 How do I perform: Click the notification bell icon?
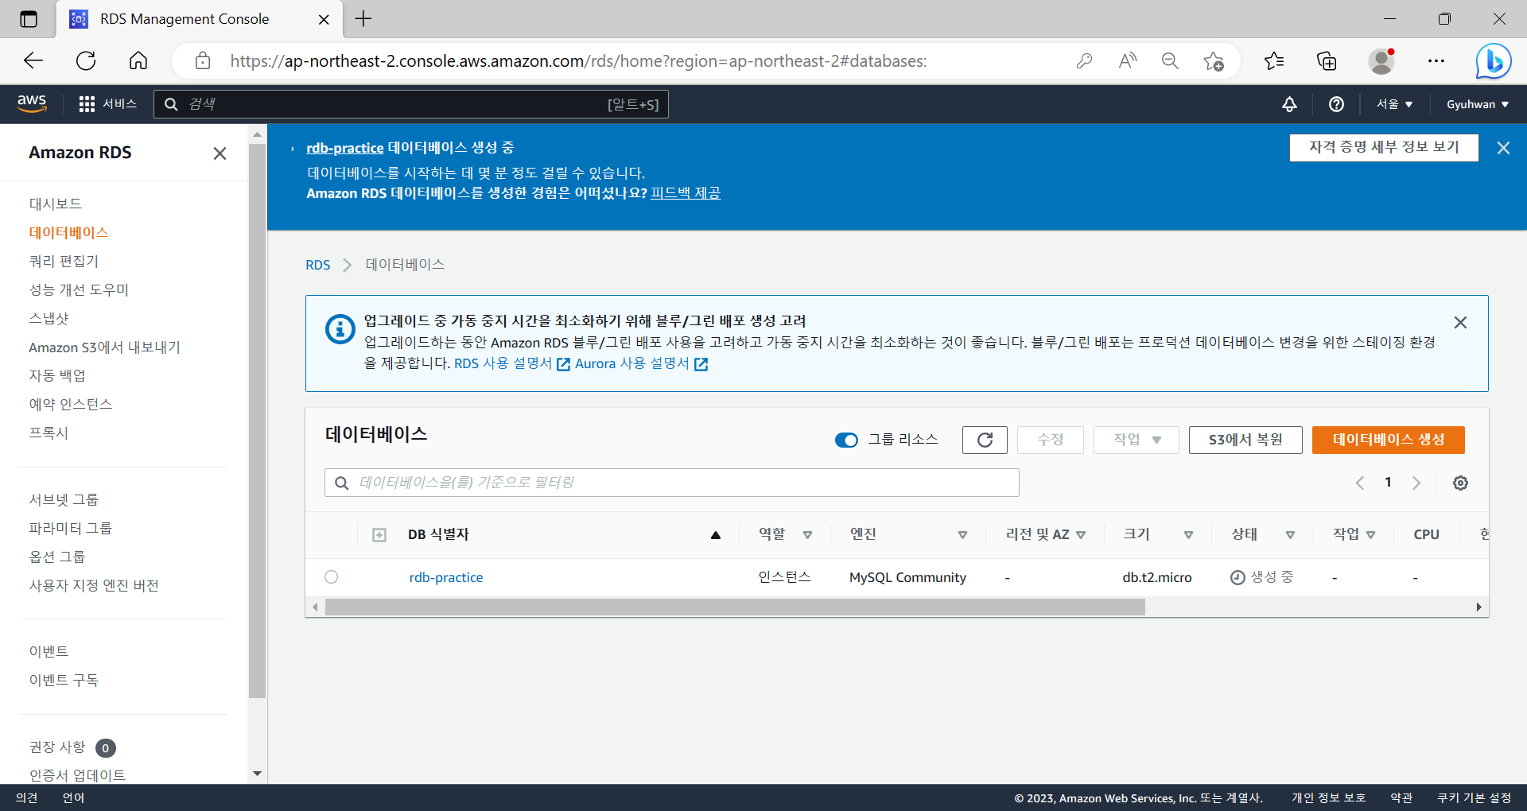pos(1289,104)
